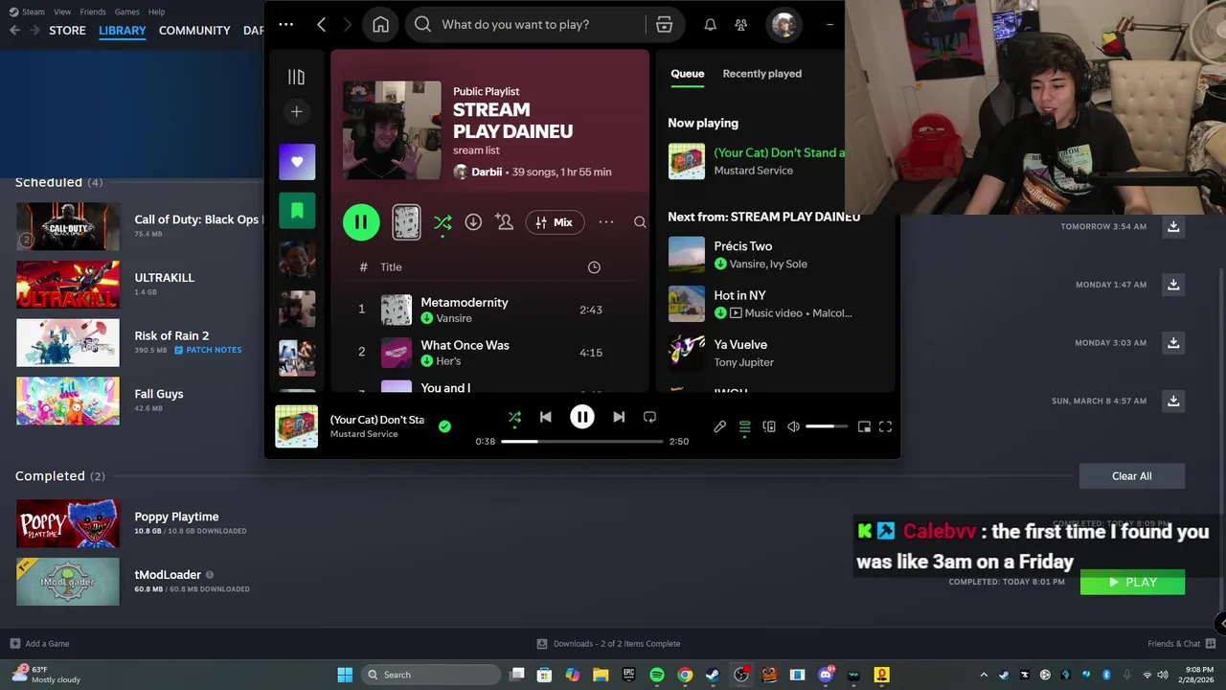Click the Create plus button in Spotify sidebar
This screenshot has height=690, width=1226.
point(296,112)
